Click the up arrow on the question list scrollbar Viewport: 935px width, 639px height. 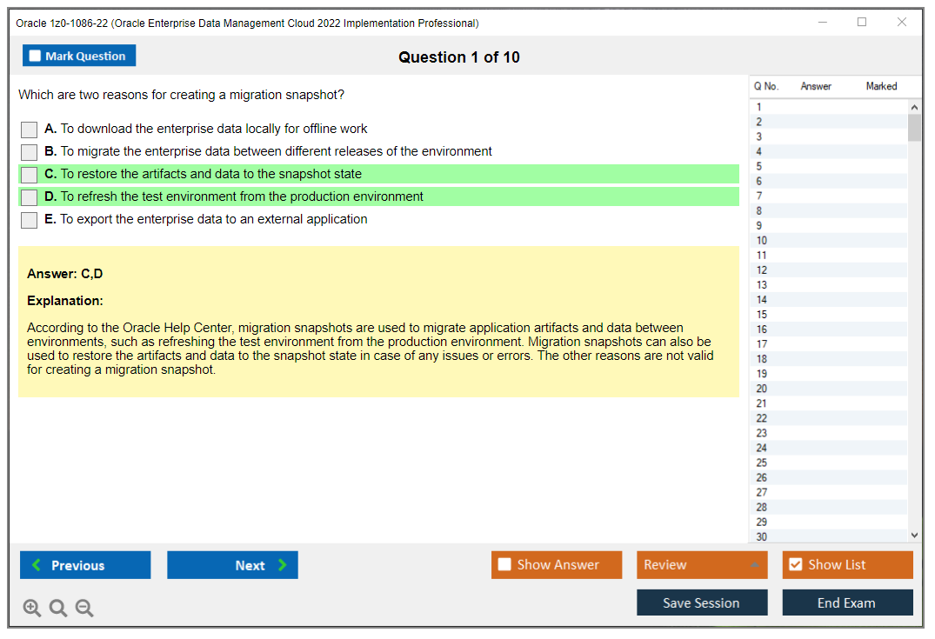(913, 106)
